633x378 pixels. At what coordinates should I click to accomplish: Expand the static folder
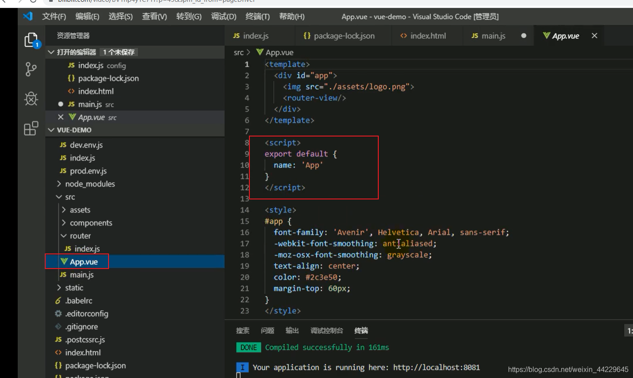[59, 288]
